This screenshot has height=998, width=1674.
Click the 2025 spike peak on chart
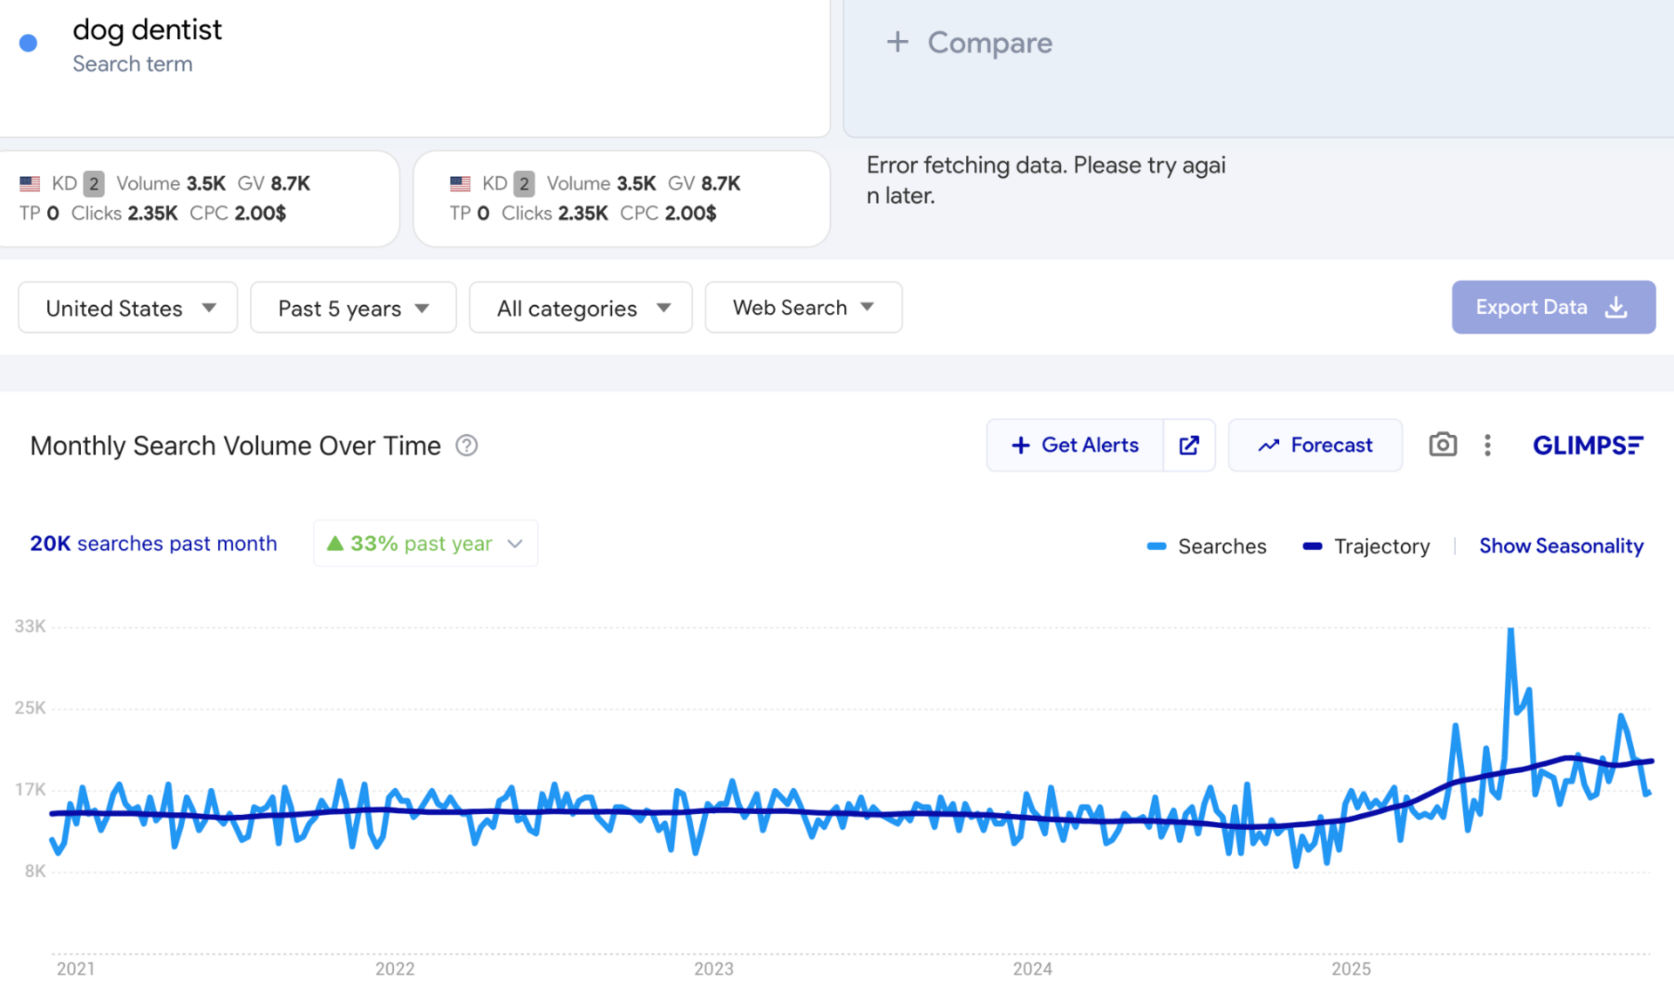tap(1511, 629)
